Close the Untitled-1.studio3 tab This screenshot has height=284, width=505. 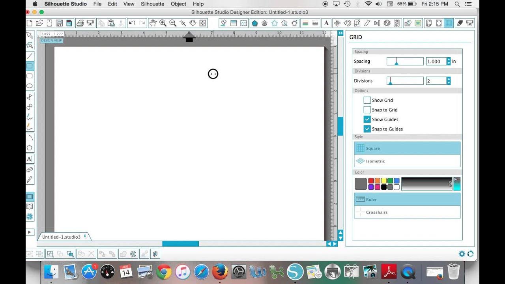[x=84, y=236]
